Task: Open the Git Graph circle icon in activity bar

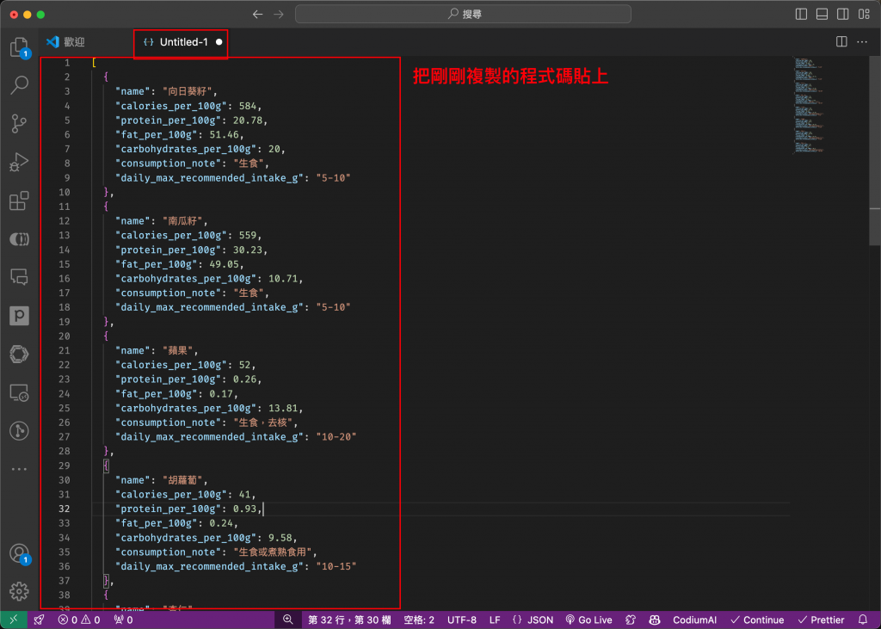Action: (x=19, y=431)
